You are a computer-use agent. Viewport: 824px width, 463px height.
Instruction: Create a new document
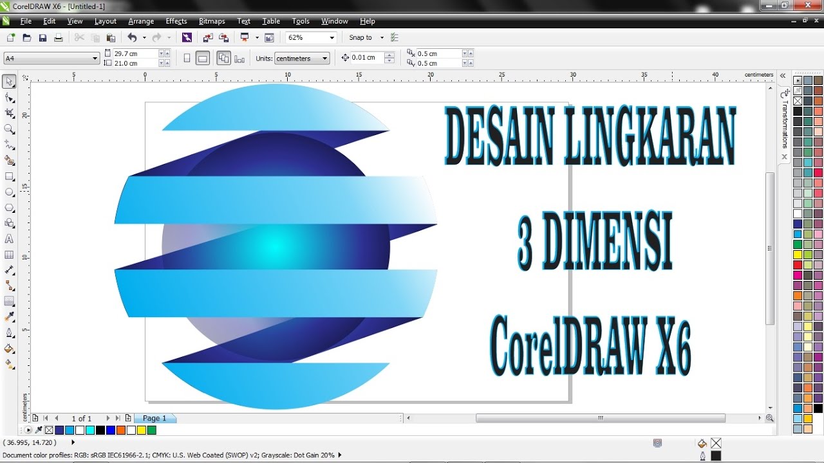pos(11,38)
